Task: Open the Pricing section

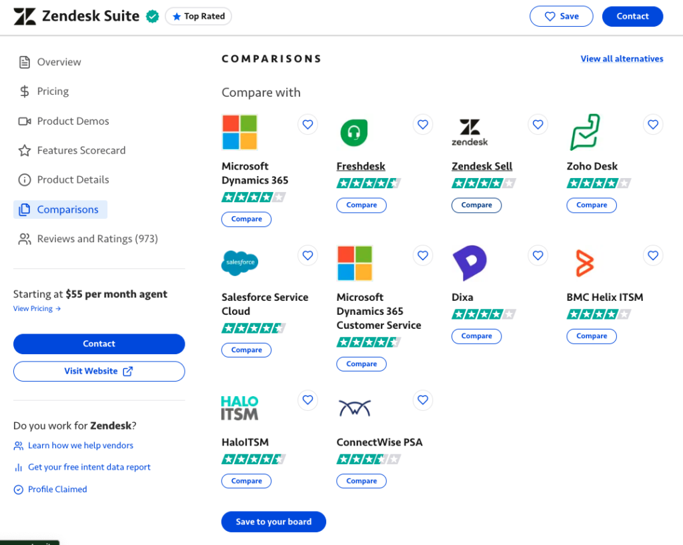Action: pos(53,91)
